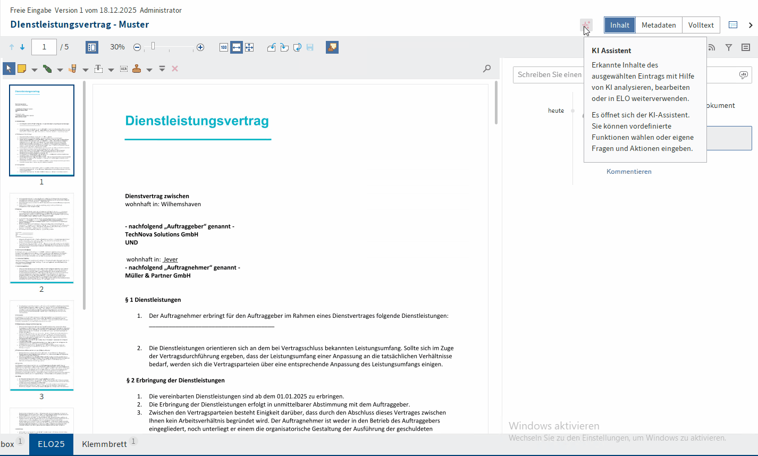Expand the text annotation dropdown arrow
The width and height of the screenshot is (758, 456).
(x=111, y=70)
